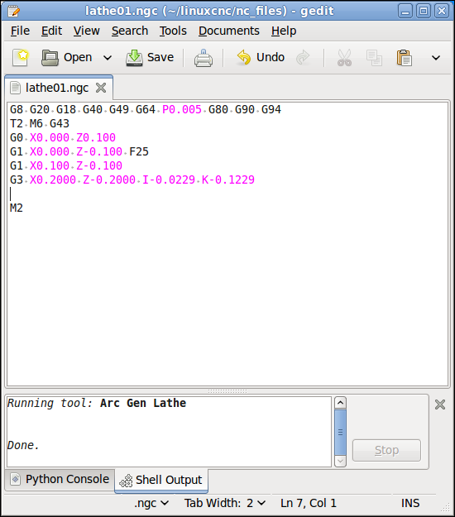Close the bottom output panel
Image resolution: width=455 pixels, height=517 pixels.
440,405
